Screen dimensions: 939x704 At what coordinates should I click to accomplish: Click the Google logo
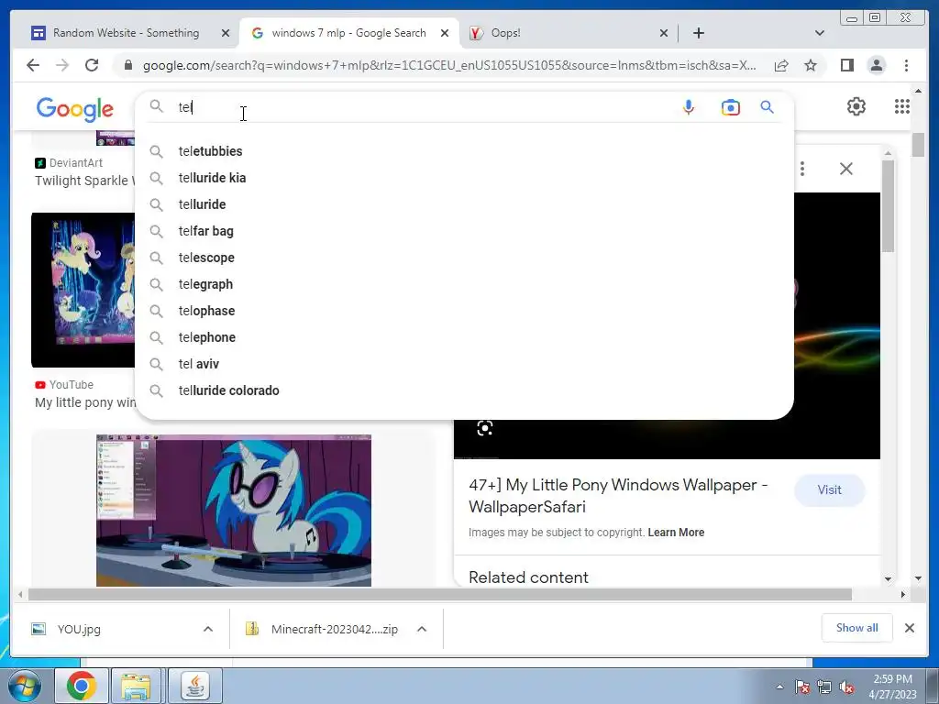[x=75, y=108]
